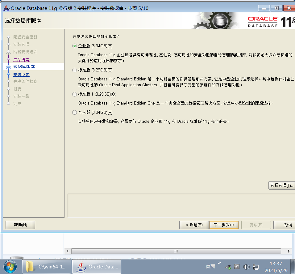This screenshot has height=274, width=295.
Task: Open the C:\win64_1... folder from the taskbar
Action: [x=46, y=267]
